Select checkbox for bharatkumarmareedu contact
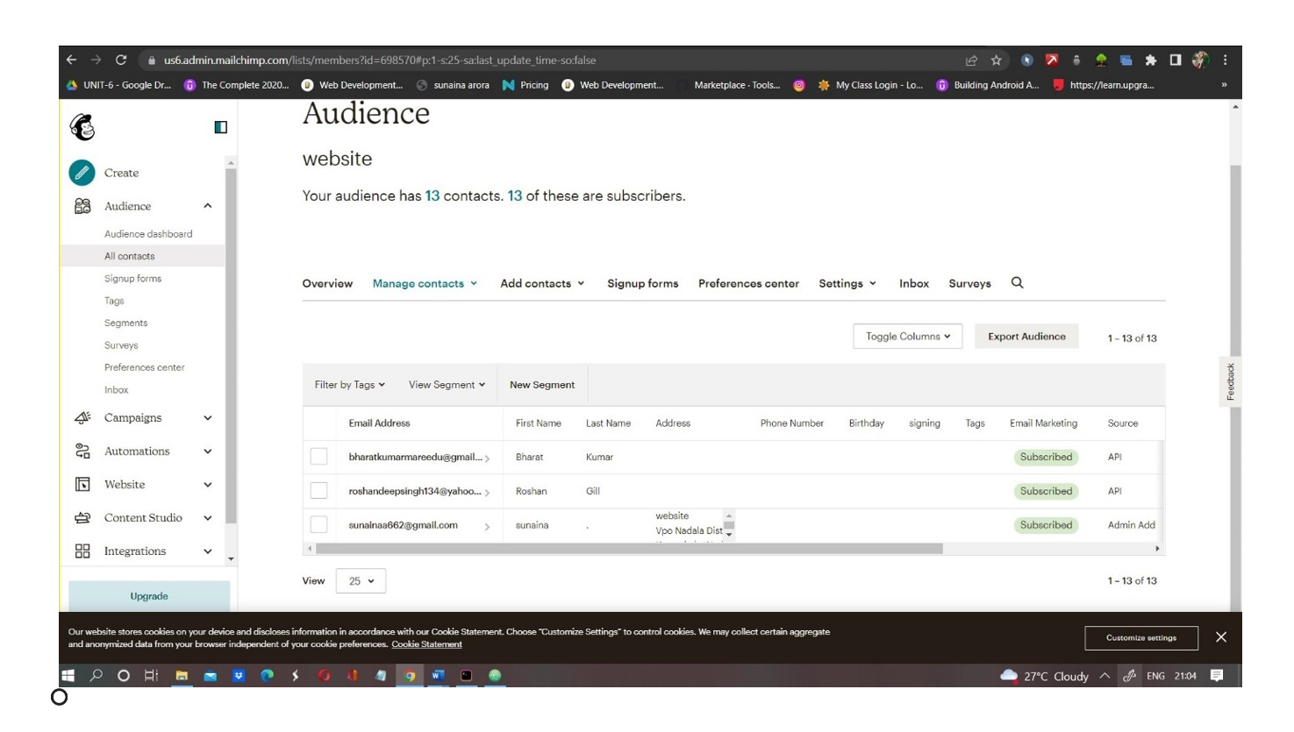This screenshot has width=1294, height=732. coord(318,457)
